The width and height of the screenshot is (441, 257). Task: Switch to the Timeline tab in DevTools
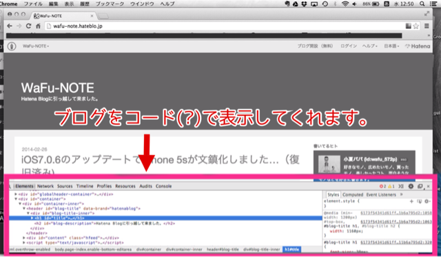[85, 186]
